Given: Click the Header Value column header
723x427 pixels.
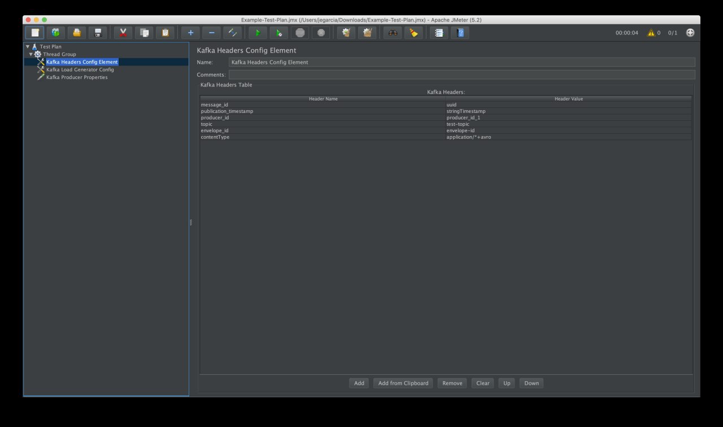Looking at the screenshot, I should pos(569,99).
